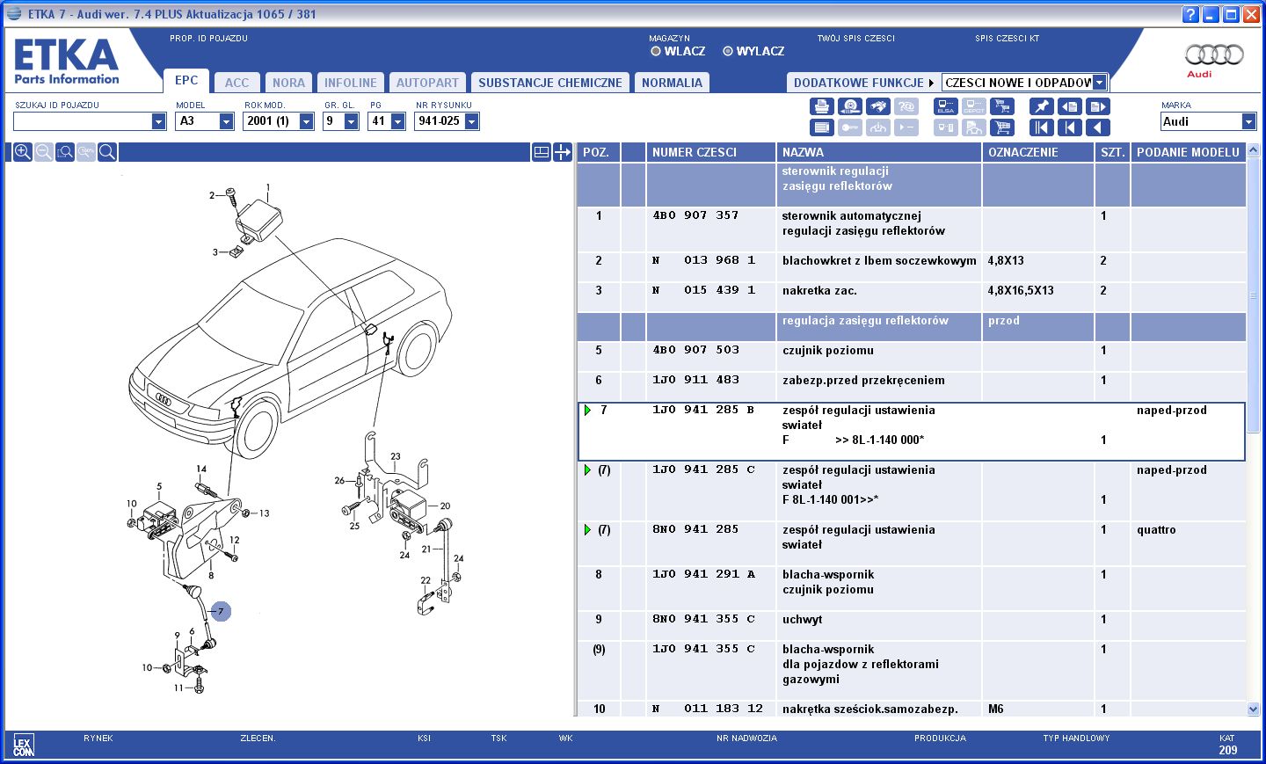Viewport: 1266px width, 764px height.
Task: Select part 1J0 941 291 A row
Action: 912,588
